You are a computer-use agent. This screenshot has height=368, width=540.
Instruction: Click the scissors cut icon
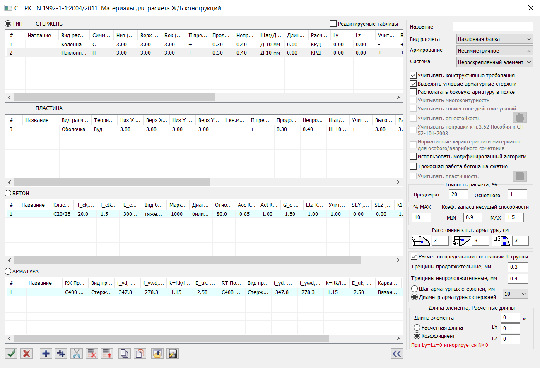click(x=77, y=354)
